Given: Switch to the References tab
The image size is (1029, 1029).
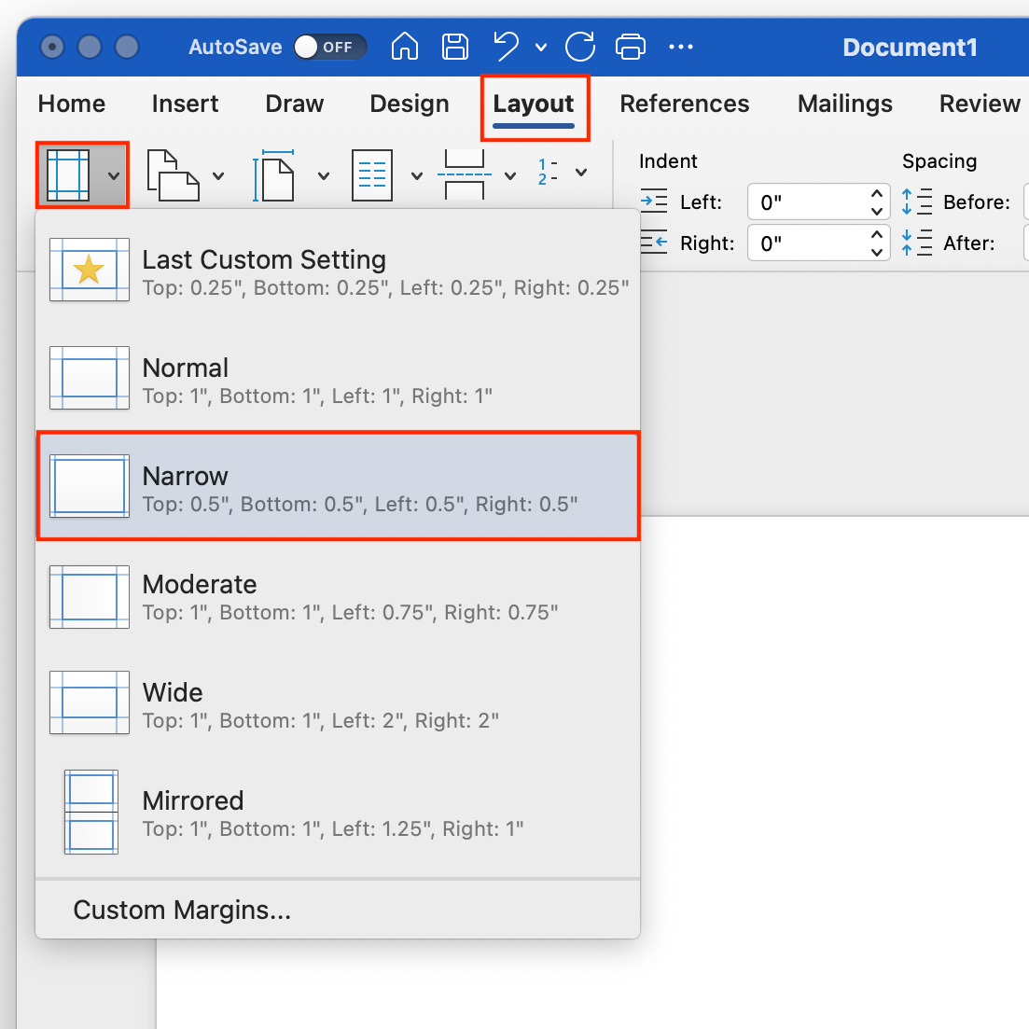Looking at the screenshot, I should point(685,104).
